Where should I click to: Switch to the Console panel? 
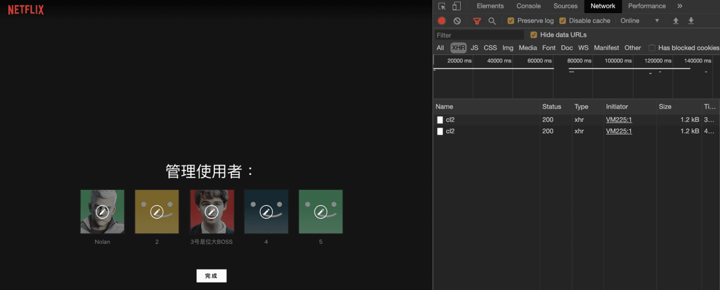coord(528,6)
